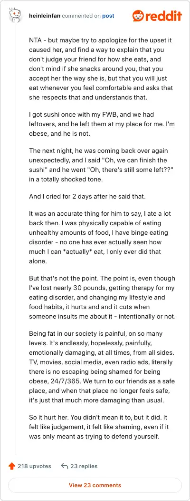Click the line 'And I cried for 2 days'
190x501 pixels.
[x=87, y=197]
